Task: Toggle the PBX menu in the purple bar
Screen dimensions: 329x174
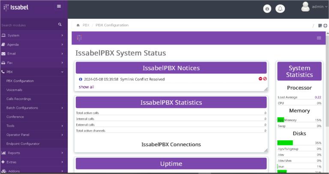Action: pyautogui.click(x=318, y=38)
